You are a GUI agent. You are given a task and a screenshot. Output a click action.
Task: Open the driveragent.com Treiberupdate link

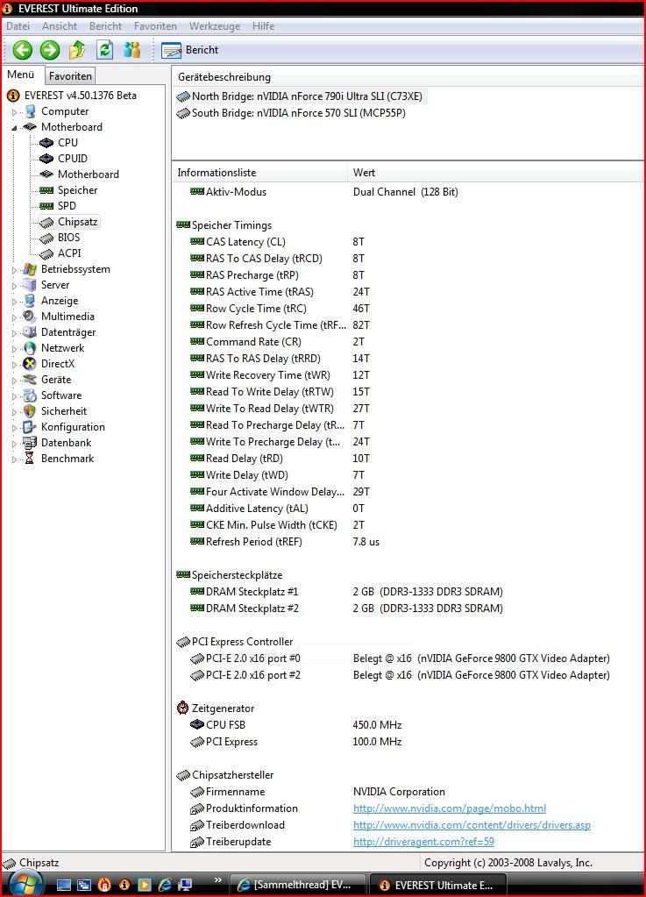(x=423, y=842)
